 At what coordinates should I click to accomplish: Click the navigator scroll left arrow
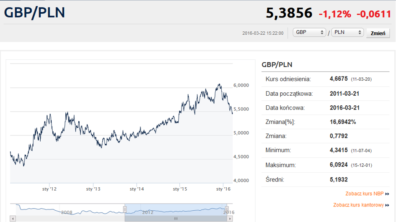[13, 219]
